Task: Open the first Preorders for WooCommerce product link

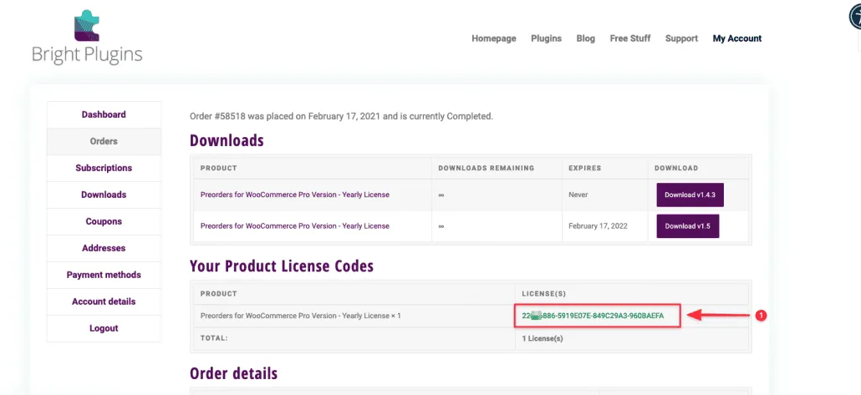Action: tap(295, 195)
